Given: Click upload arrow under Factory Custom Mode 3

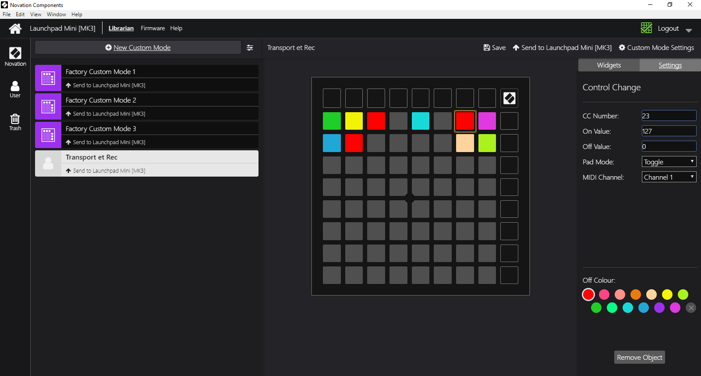Looking at the screenshot, I should point(68,142).
